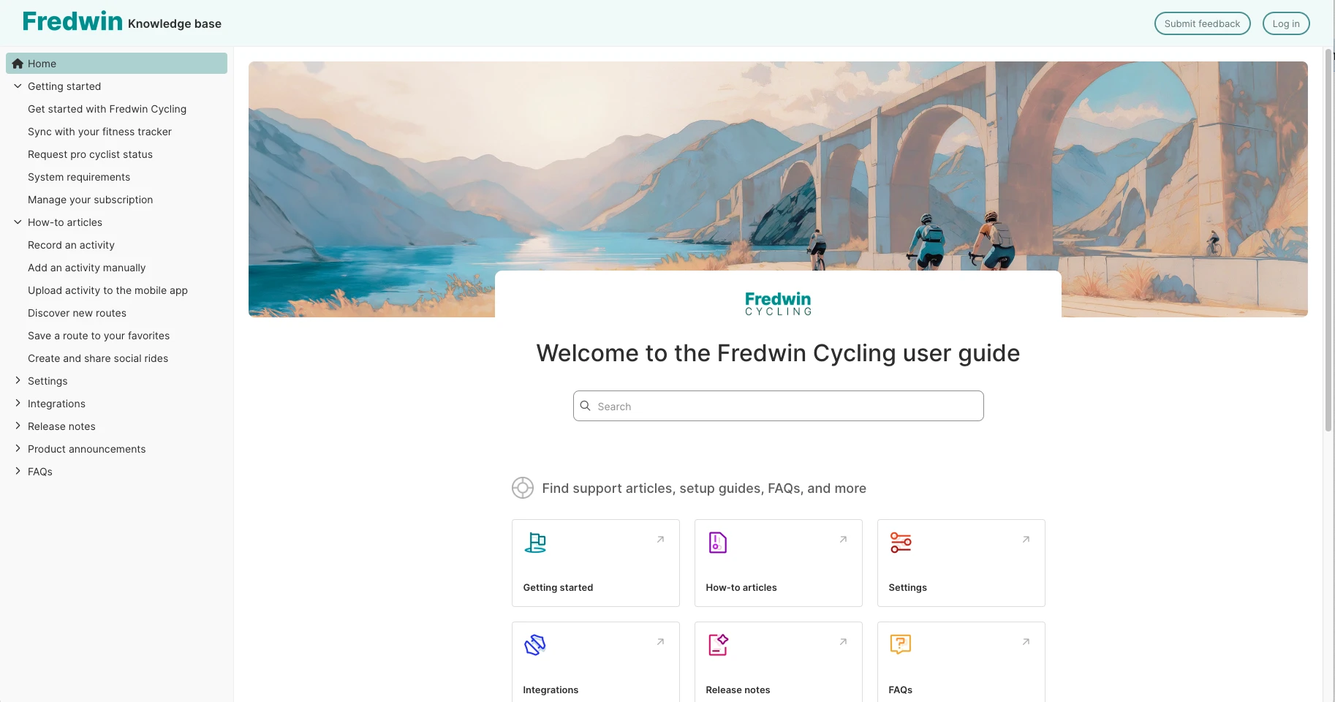Image resolution: width=1335 pixels, height=702 pixels.
Task: Click the Log in button
Action: 1285,23
